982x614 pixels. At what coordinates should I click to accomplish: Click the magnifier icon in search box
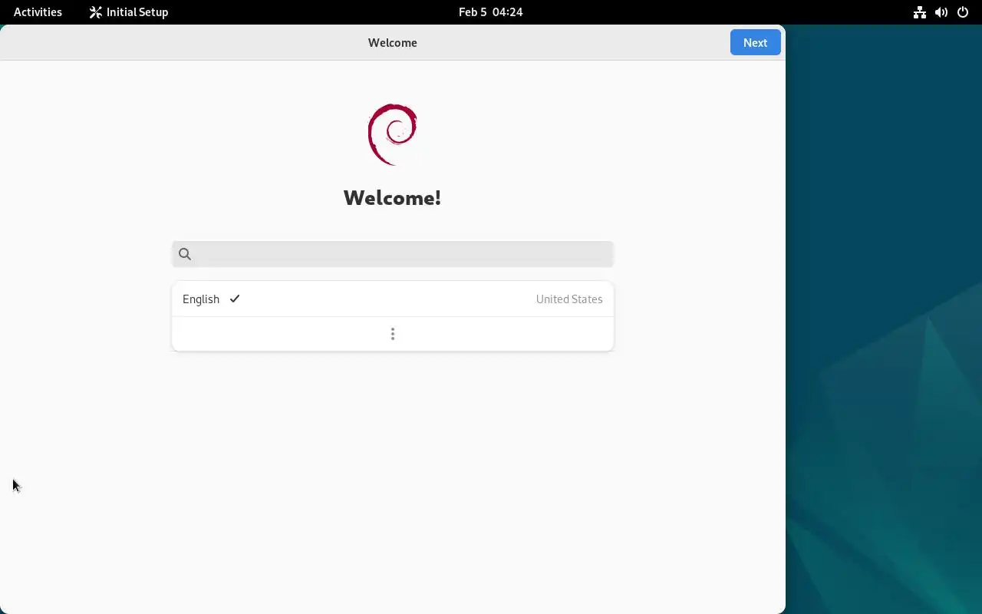pos(185,254)
